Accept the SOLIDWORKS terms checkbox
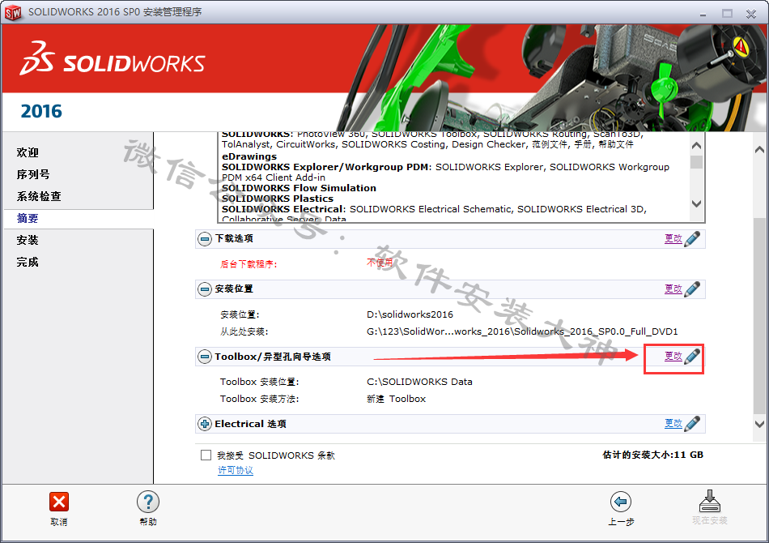The height and width of the screenshot is (543, 769). click(x=206, y=455)
